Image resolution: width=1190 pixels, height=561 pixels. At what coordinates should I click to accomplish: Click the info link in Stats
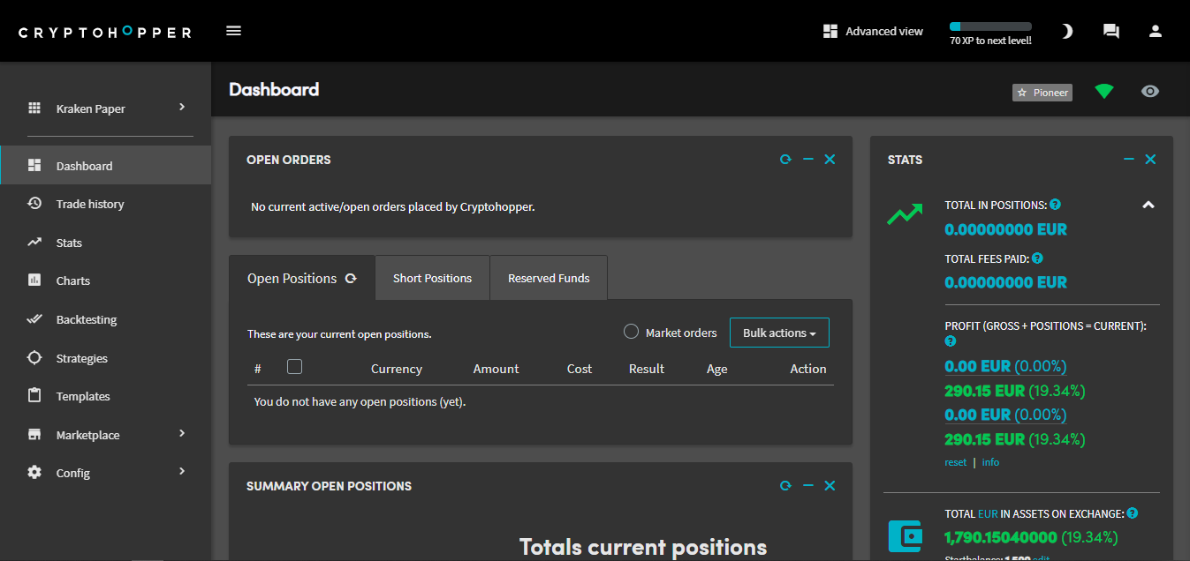[x=990, y=462]
